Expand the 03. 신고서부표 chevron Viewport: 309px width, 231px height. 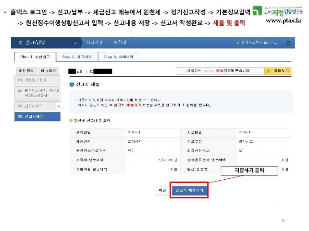click(58, 106)
